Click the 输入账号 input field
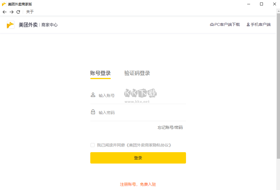280x190 pixels. coord(128,95)
